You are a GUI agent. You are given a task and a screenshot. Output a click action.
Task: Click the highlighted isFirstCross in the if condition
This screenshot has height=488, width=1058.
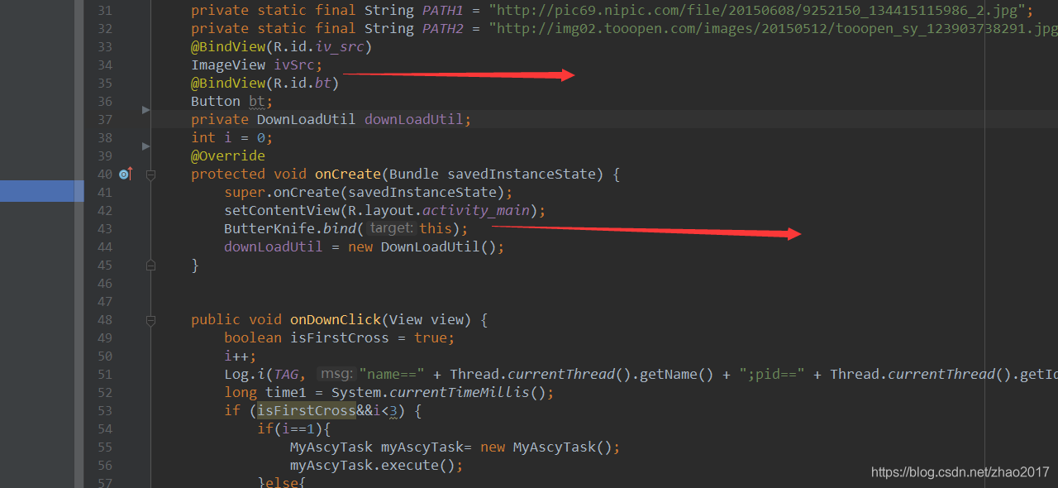pyautogui.click(x=307, y=410)
